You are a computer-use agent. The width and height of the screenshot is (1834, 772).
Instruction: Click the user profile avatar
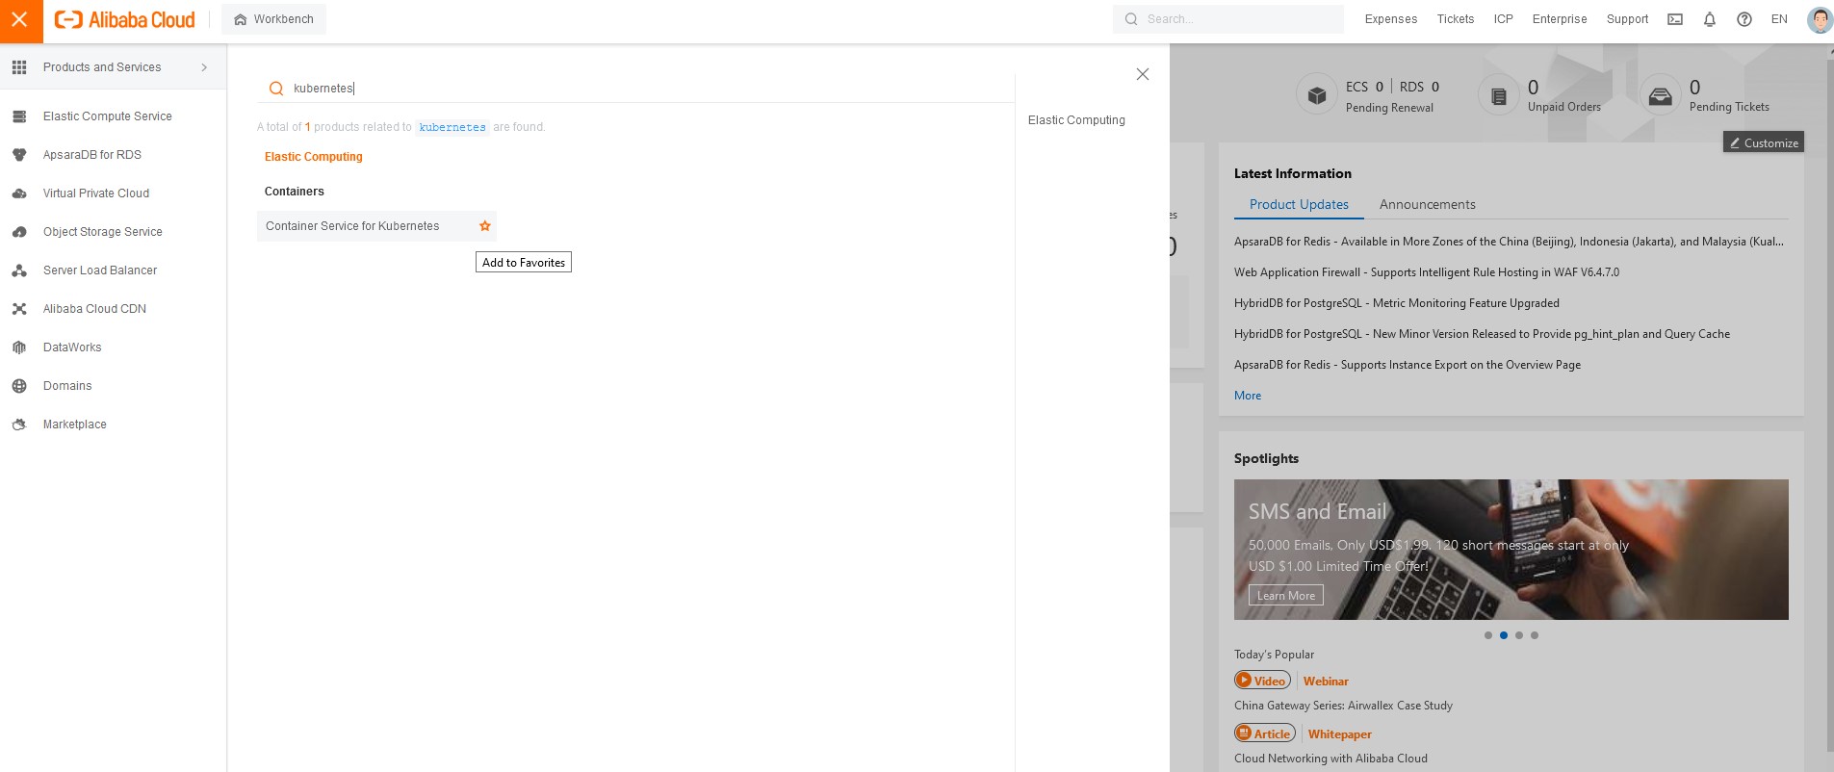pos(1820,19)
